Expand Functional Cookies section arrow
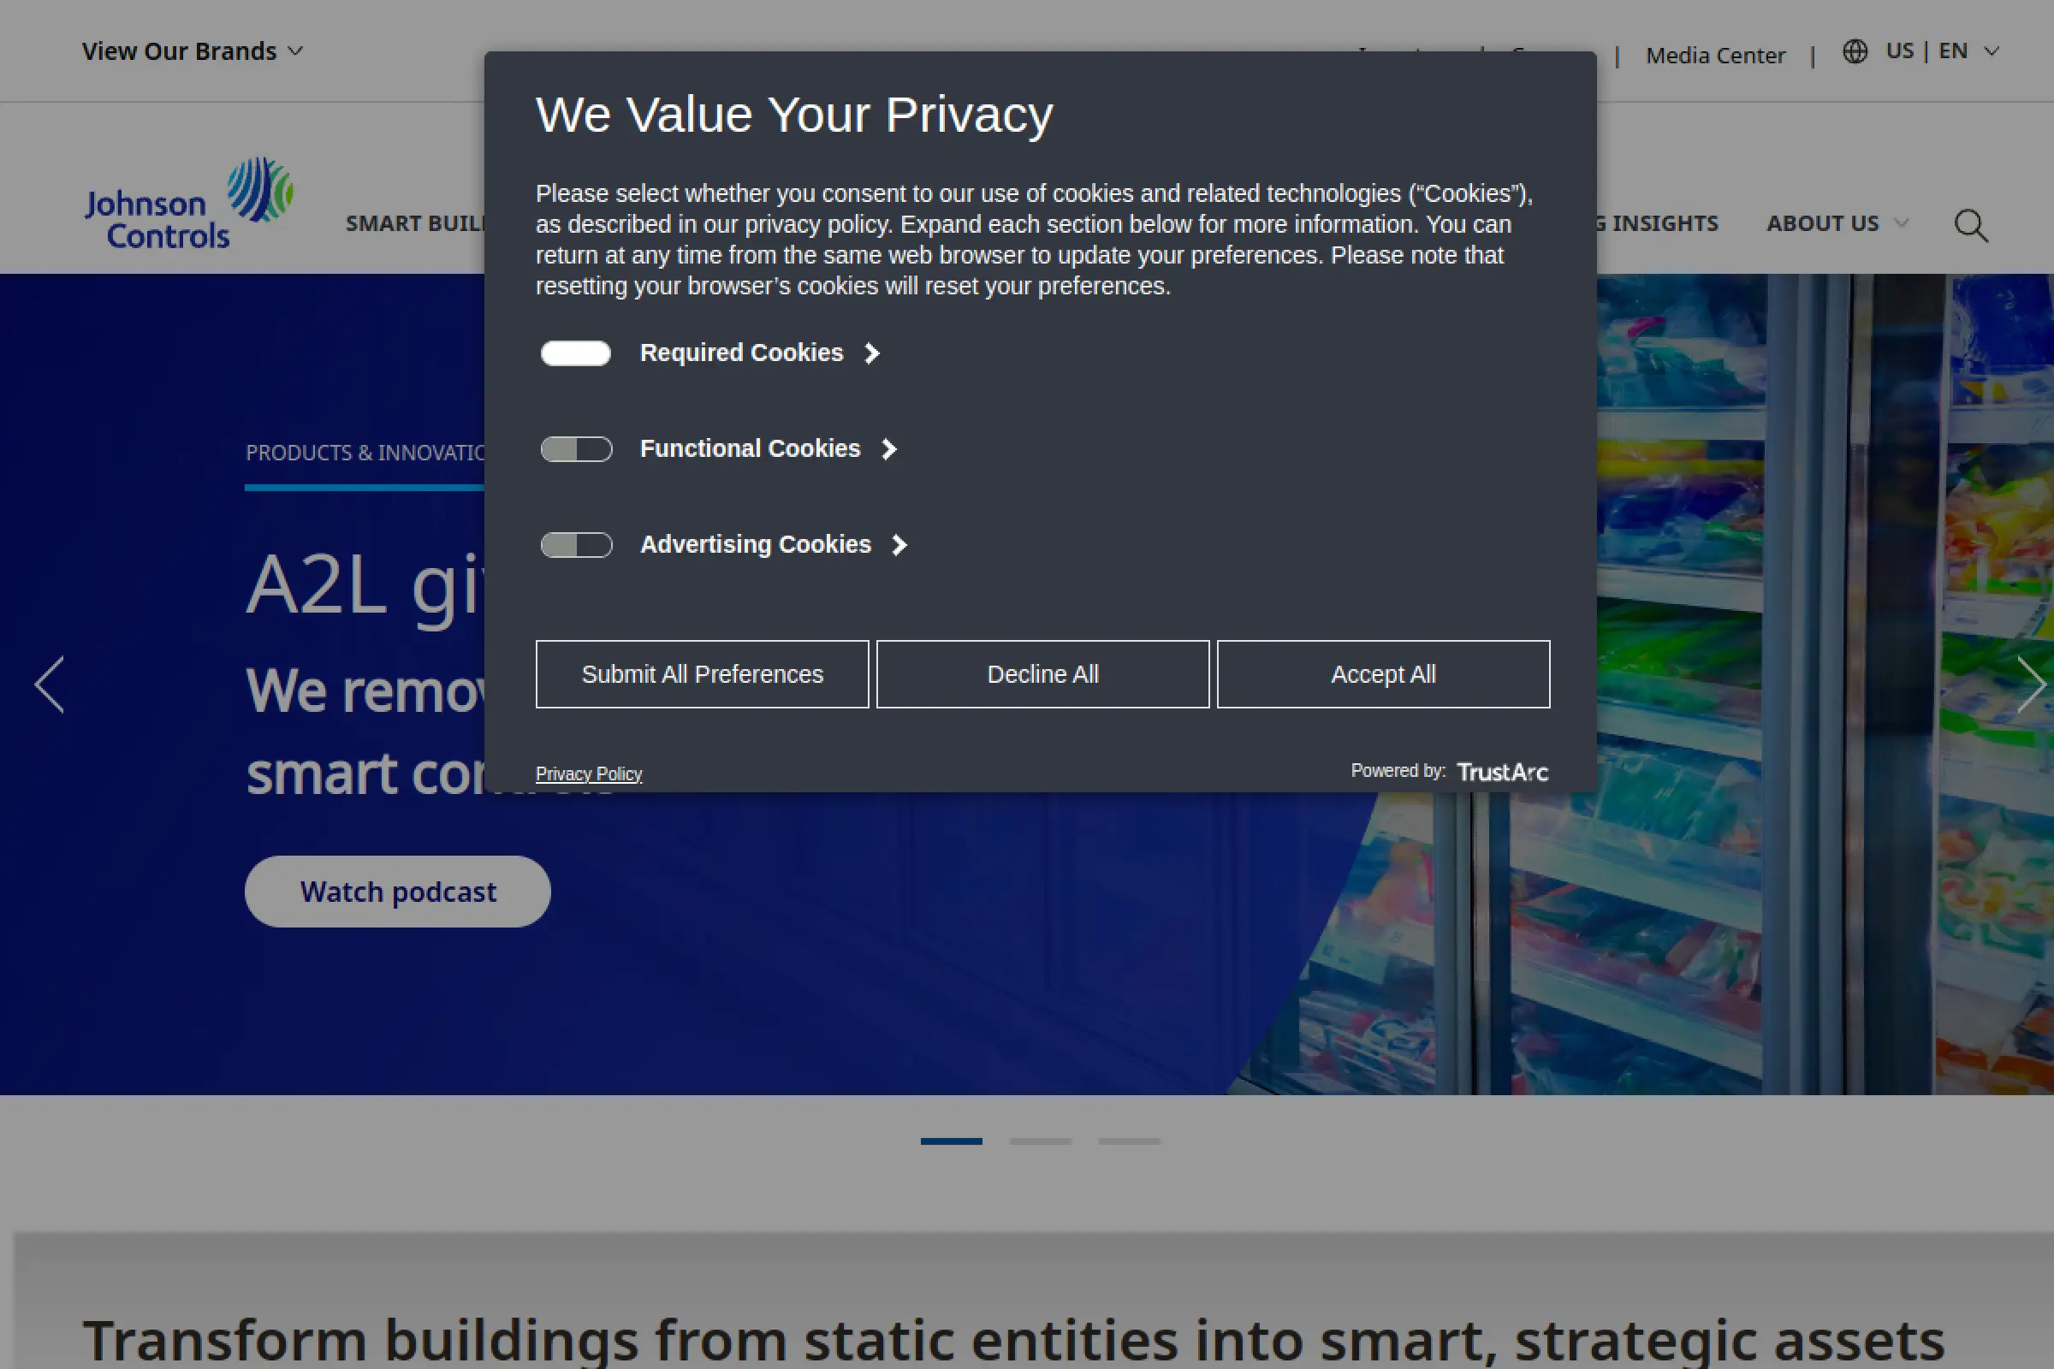 (x=889, y=448)
